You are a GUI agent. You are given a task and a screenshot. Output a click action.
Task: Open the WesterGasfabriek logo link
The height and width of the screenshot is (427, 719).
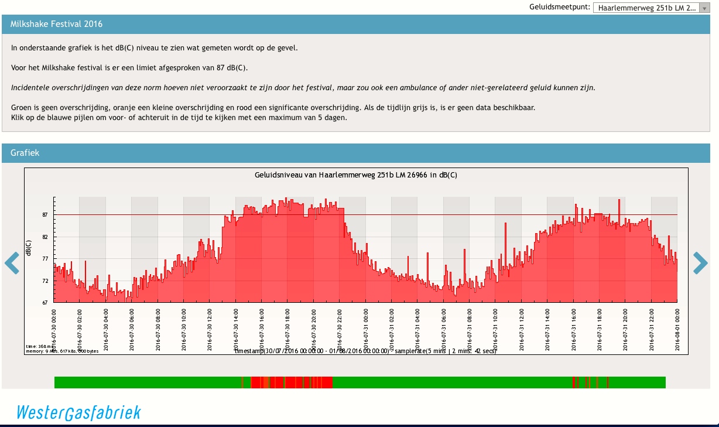click(x=78, y=412)
